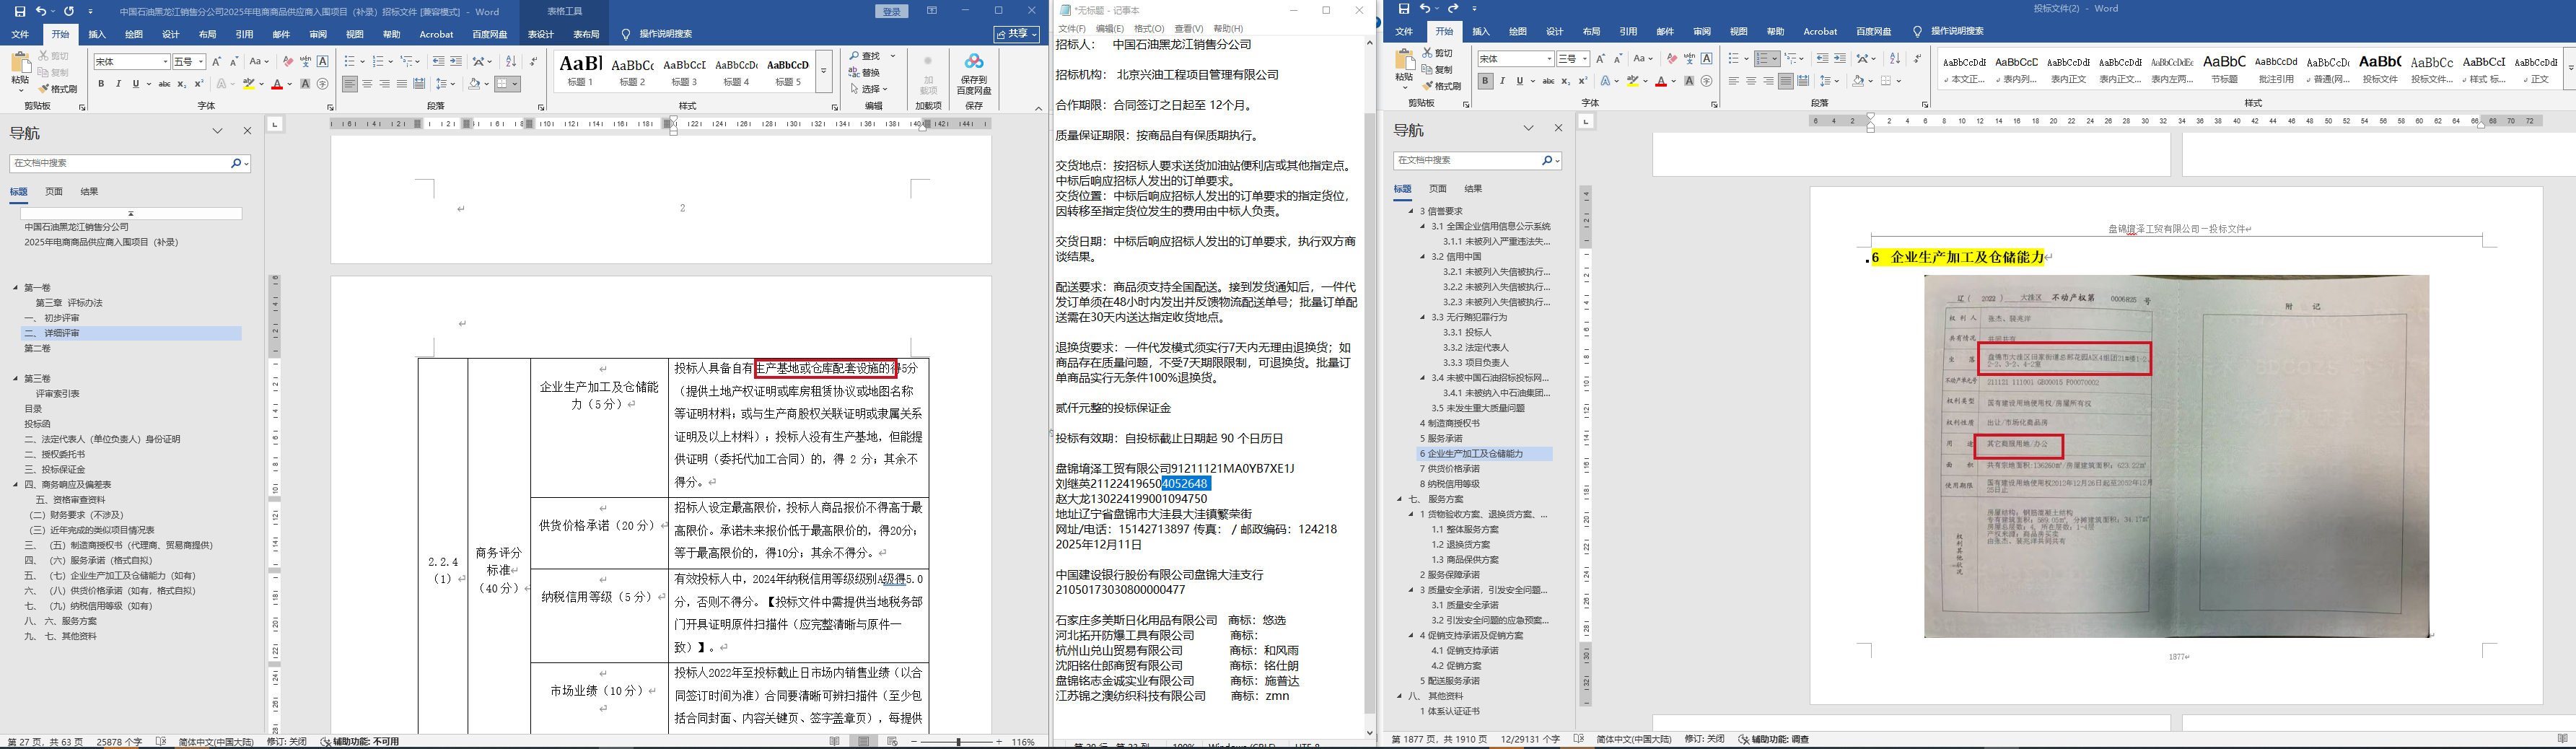This screenshot has width=2576, height=749.
Task: Click 共享 button in 招标文件 Word
Action: click(1016, 34)
